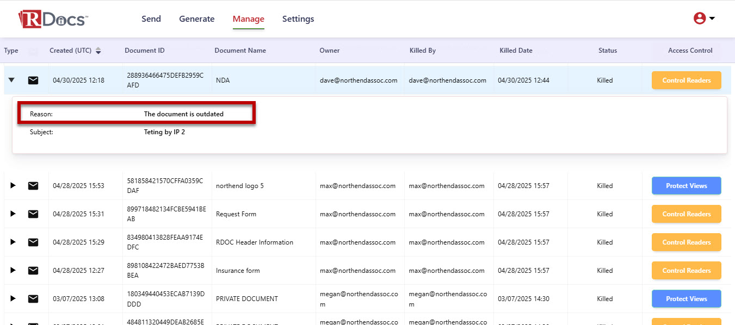Click envelope icon for Insurance form row
This screenshot has width=735, height=325.
33,271
